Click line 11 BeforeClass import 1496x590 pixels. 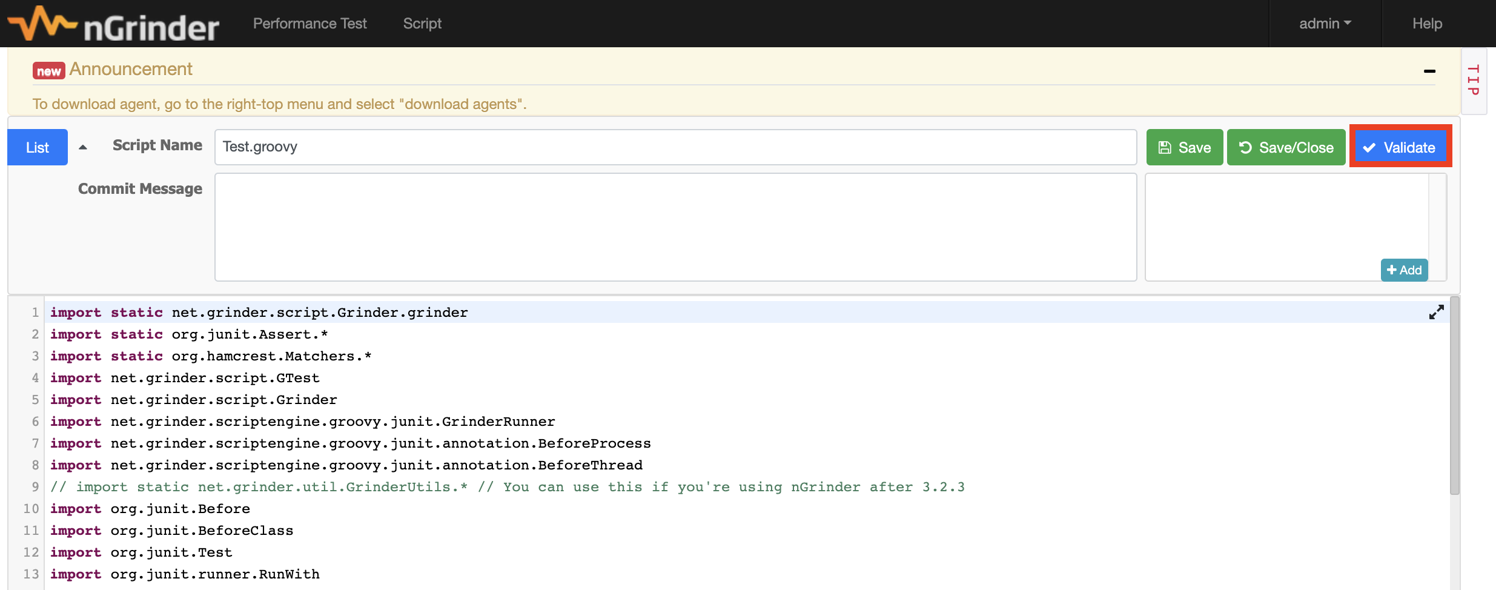(x=172, y=531)
